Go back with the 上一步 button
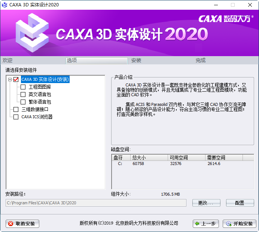The height and width of the screenshot is (232, 259). click(206, 224)
